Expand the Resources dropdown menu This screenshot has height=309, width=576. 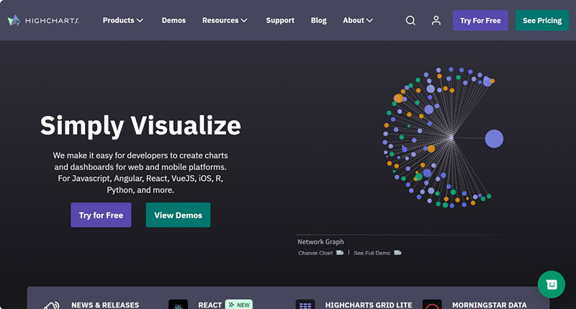(x=225, y=21)
